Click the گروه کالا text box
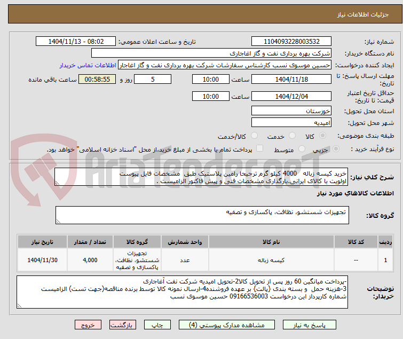403x339 pixels. pos(202,215)
